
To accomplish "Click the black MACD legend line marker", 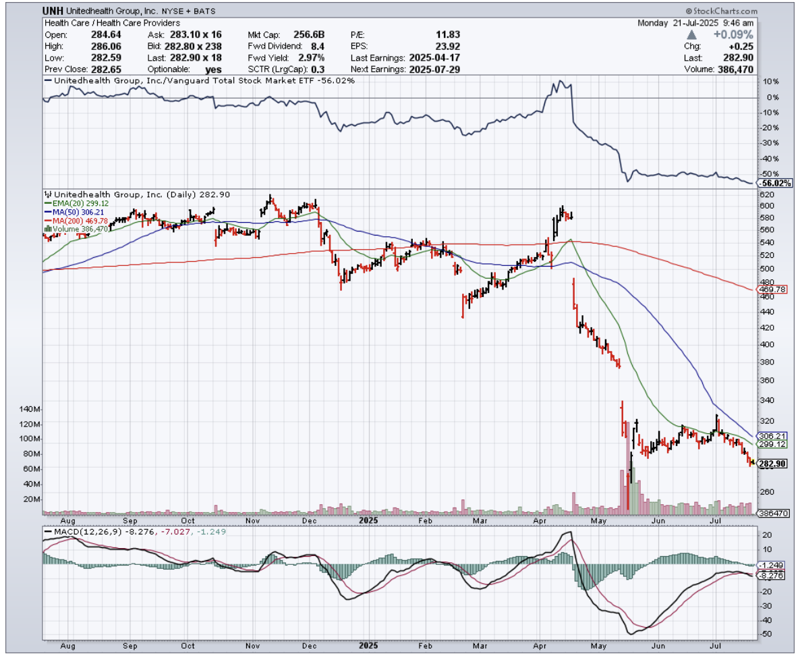I will tap(49, 532).
